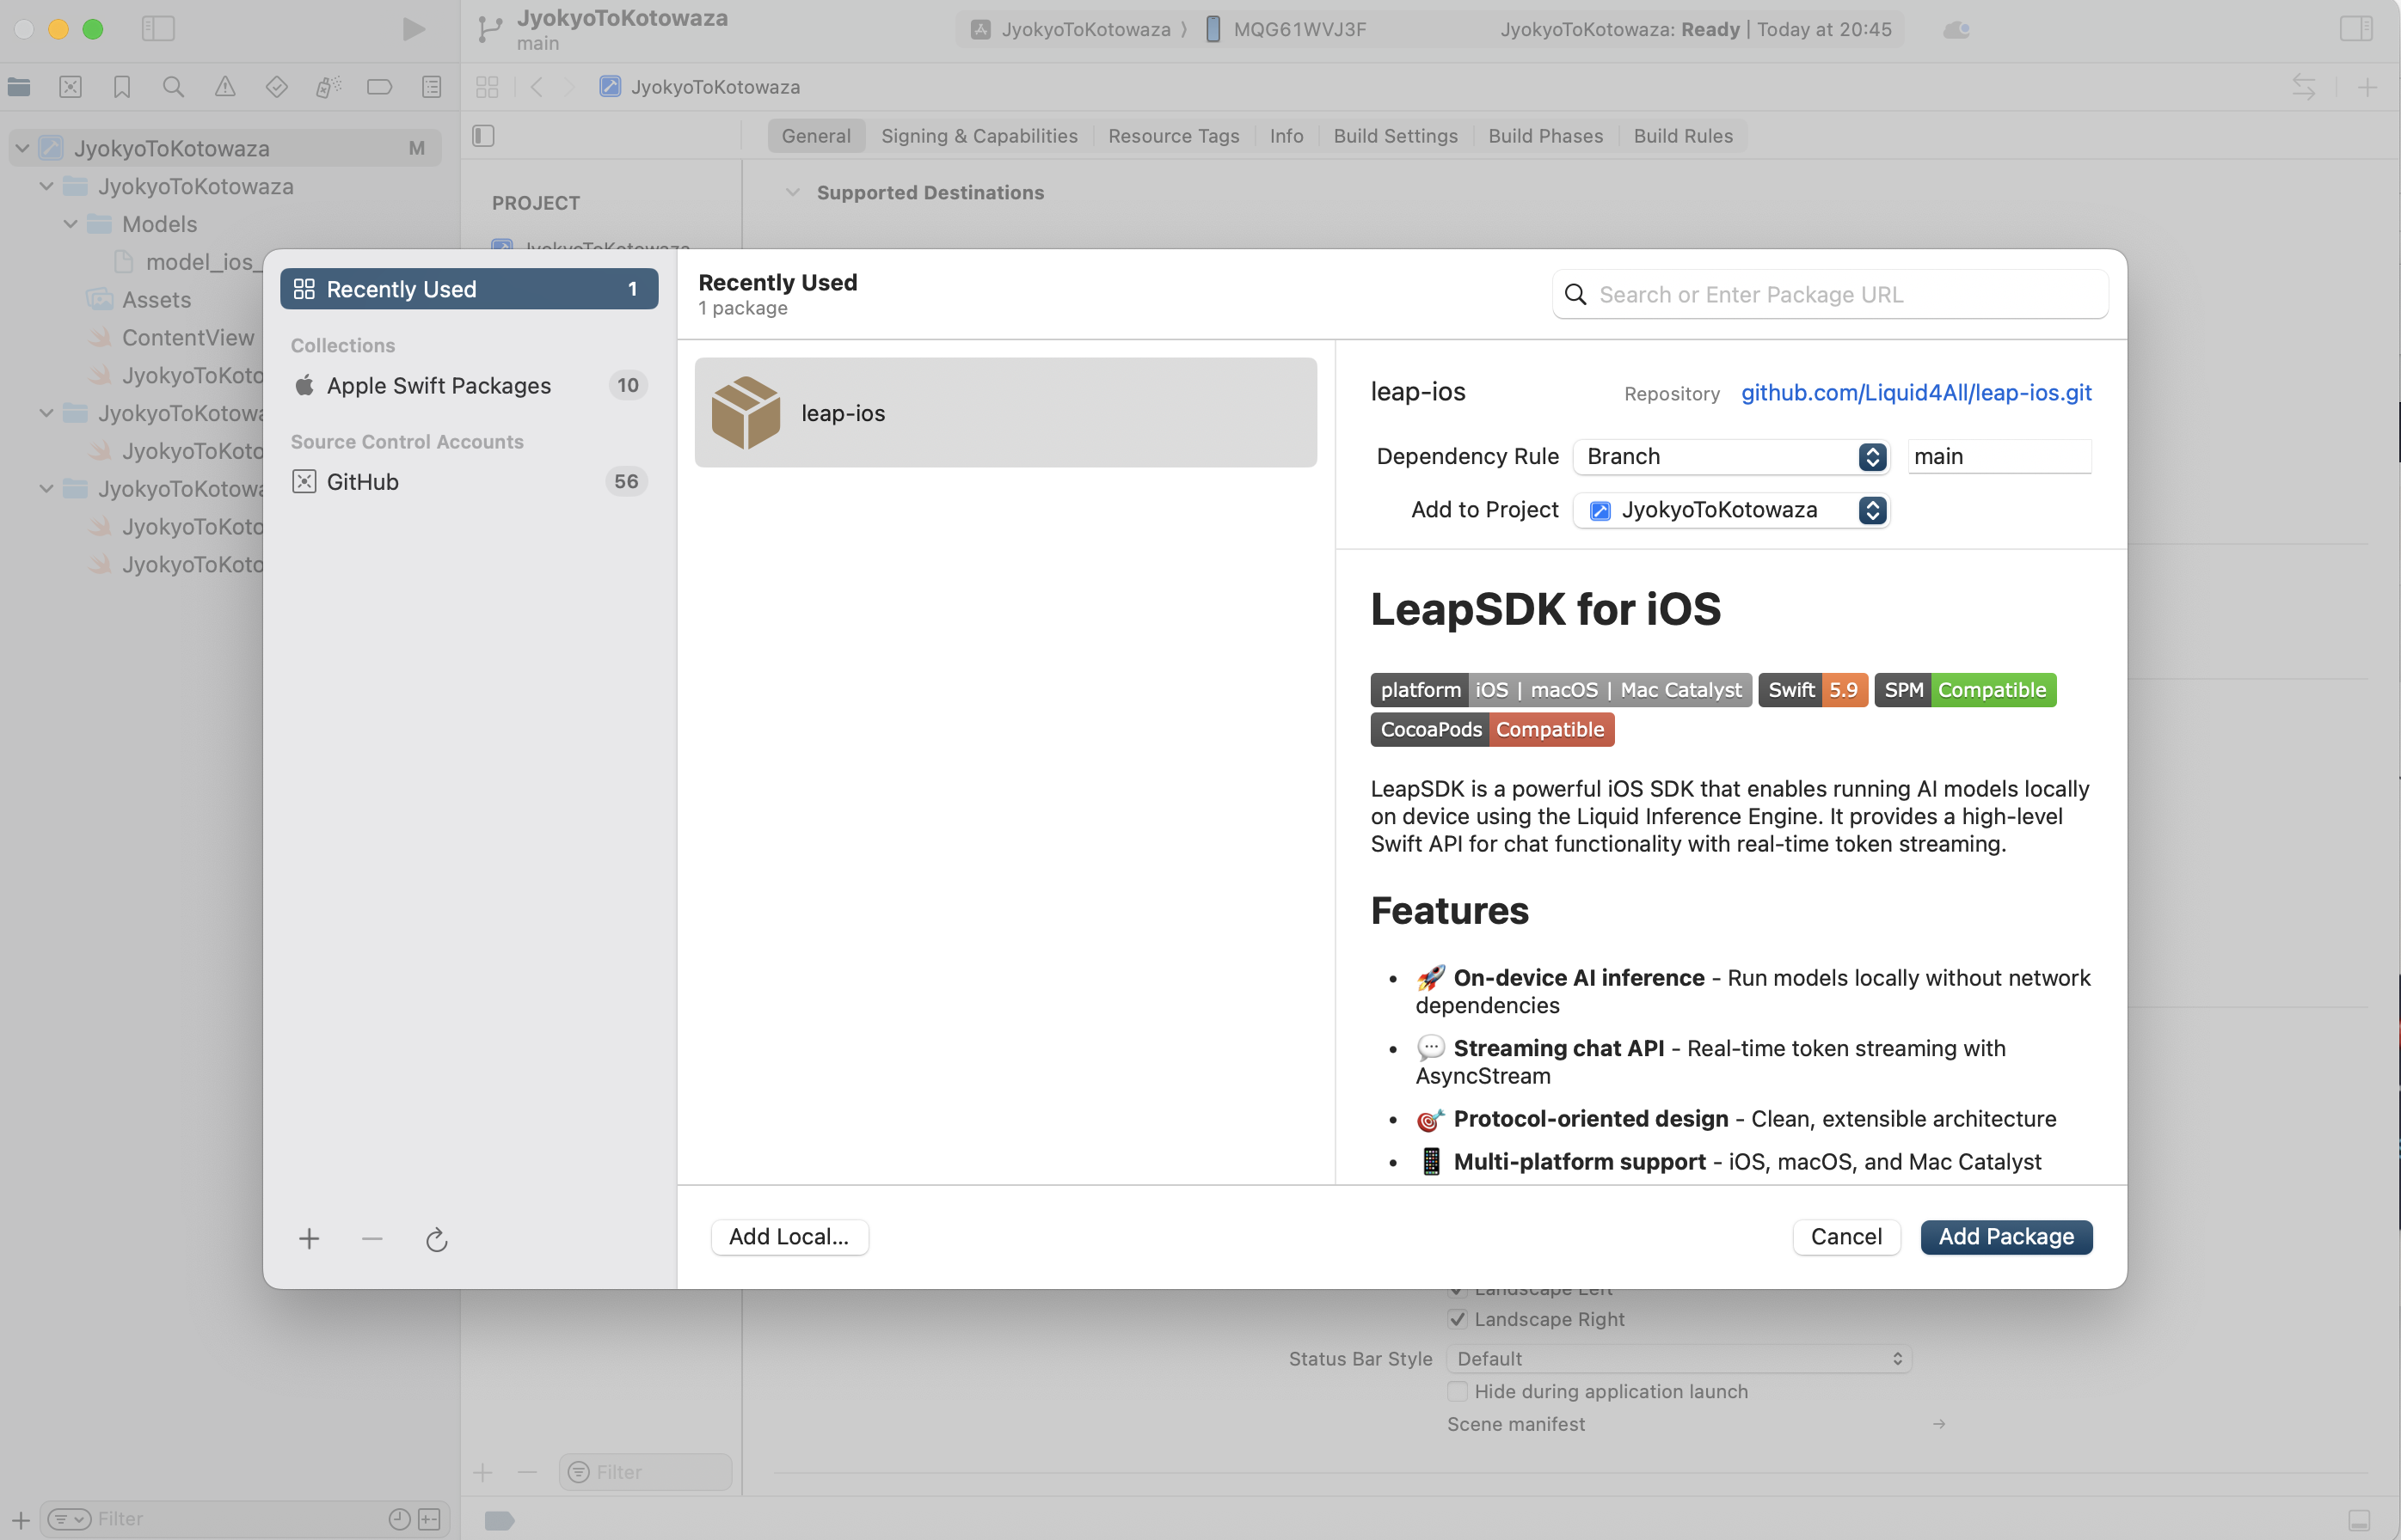Select GitHub under Source Control Accounts
Image resolution: width=2401 pixels, height=1540 pixels.
click(362, 482)
